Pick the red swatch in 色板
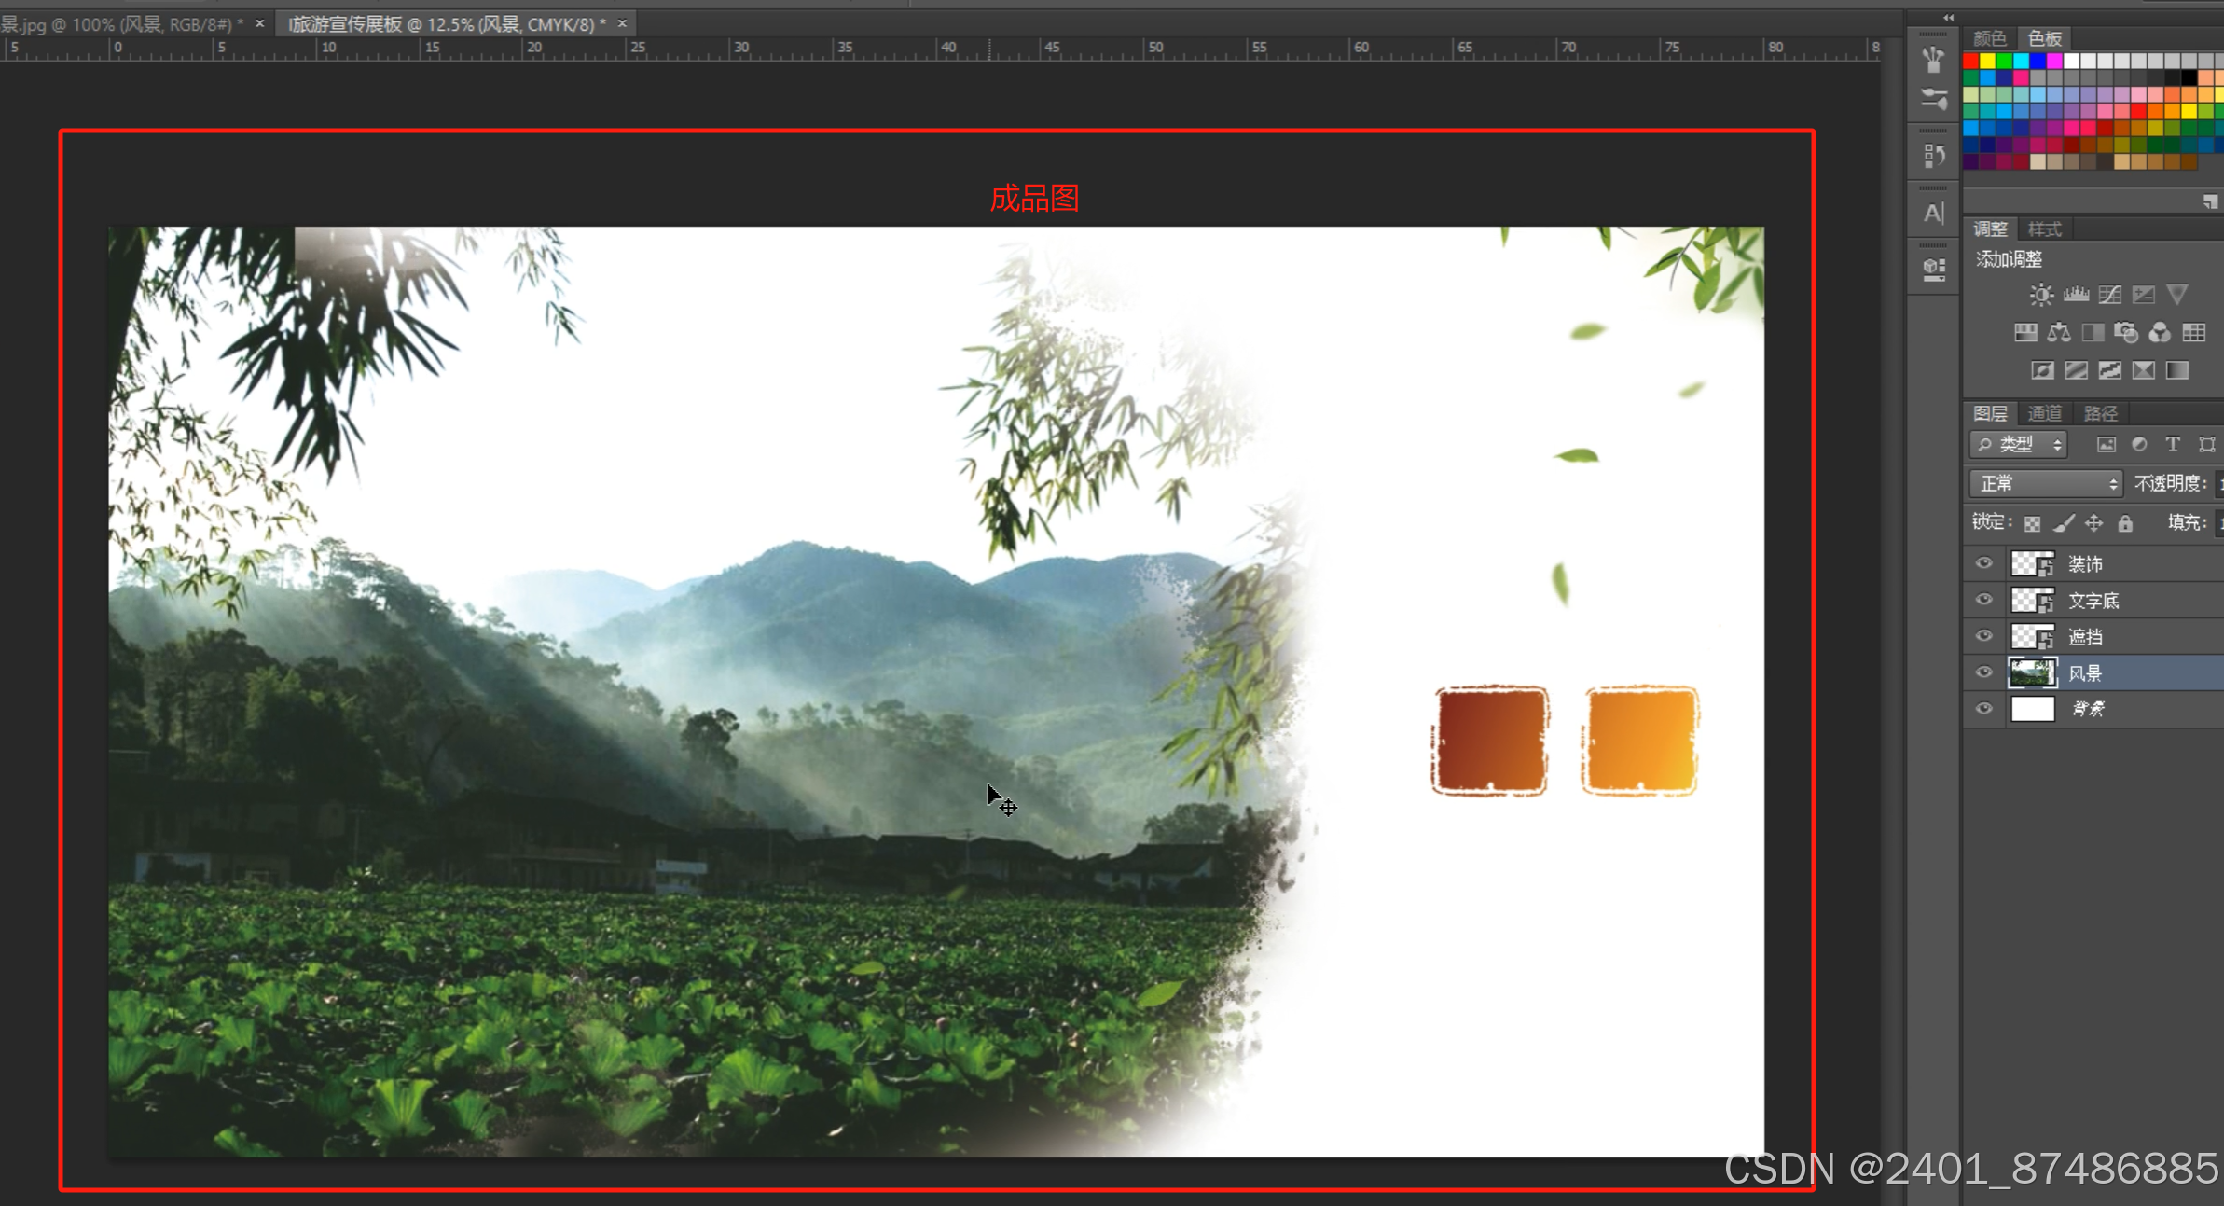2224x1206 pixels. 1971,62
